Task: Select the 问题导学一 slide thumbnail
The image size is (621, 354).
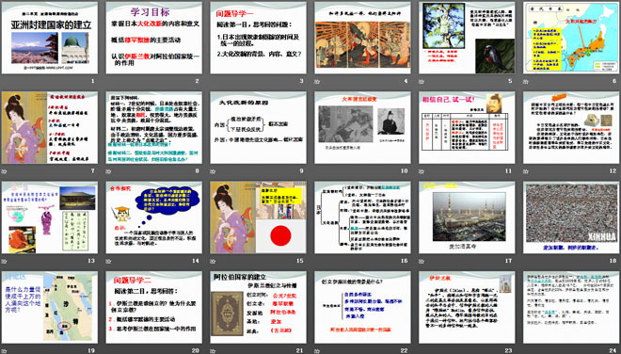Action: (x=258, y=38)
